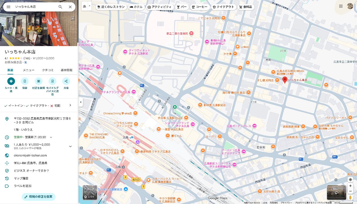Click the シェラトングランドホテル広島 marker
Screen dimensions: 357x204
[x=192, y=124]
